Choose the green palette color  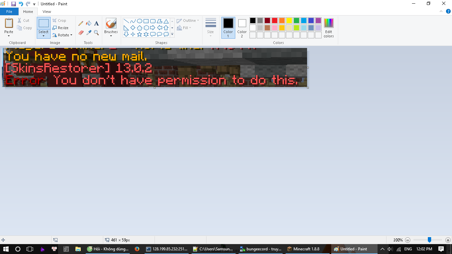[296, 21]
